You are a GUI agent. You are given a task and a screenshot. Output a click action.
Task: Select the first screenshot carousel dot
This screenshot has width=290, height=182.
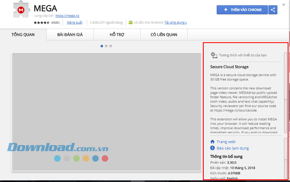(102, 46)
